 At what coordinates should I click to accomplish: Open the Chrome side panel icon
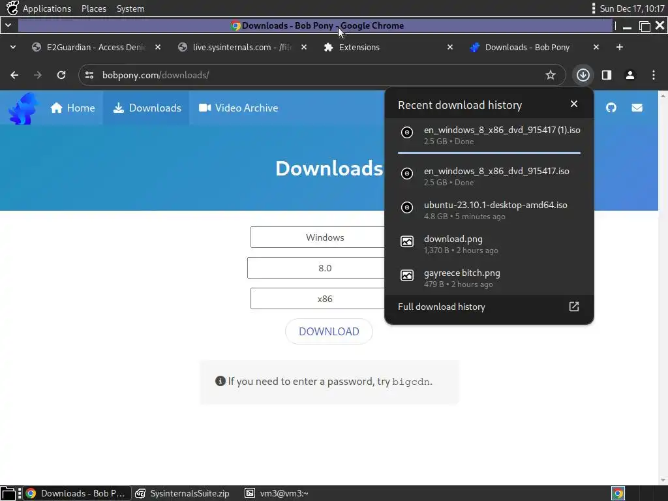607,75
